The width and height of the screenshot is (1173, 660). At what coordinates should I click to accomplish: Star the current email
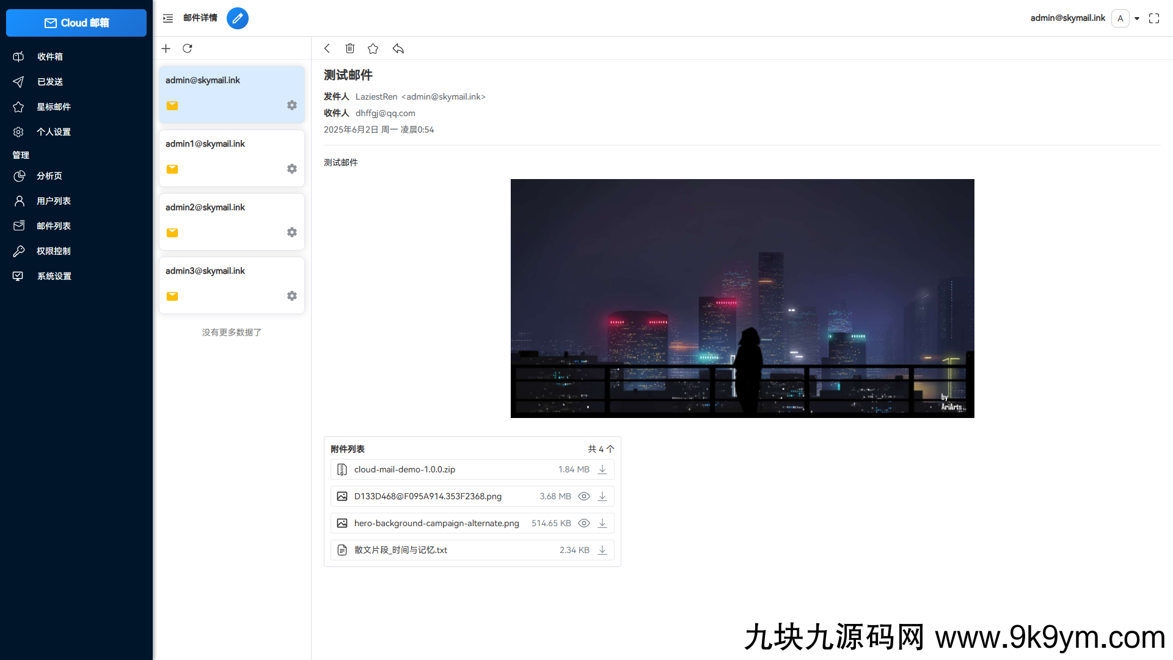pyautogui.click(x=373, y=48)
